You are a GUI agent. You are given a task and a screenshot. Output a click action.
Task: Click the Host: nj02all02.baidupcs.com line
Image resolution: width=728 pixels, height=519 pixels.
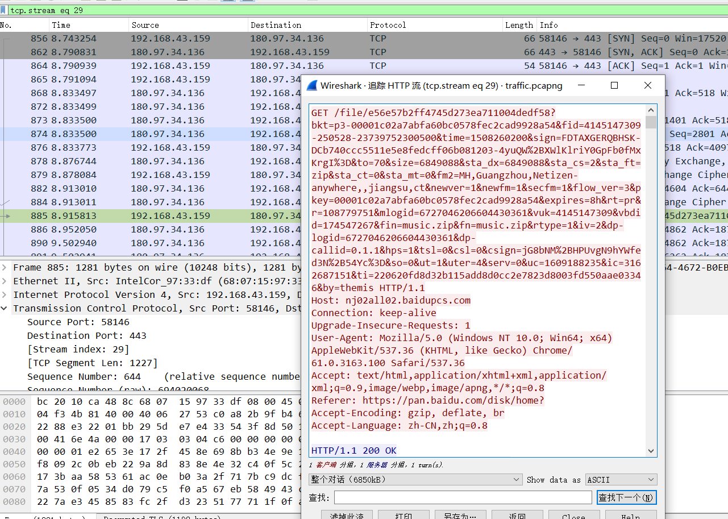(x=391, y=300)
